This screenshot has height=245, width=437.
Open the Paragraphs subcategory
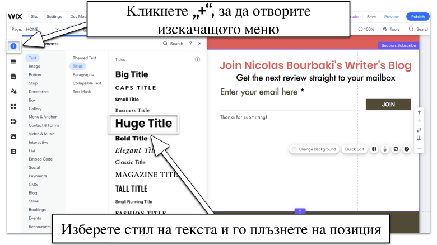pos(83,74)
